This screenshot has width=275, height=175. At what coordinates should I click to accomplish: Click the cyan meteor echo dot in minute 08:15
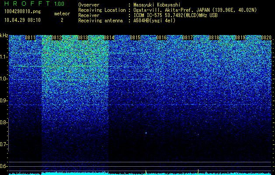146,133
